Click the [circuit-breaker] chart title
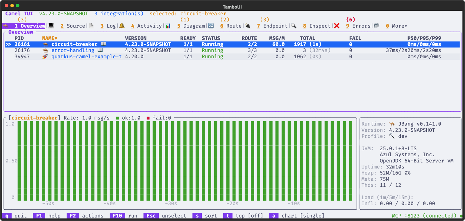This screenshot has height=221, width=465. 35,118
